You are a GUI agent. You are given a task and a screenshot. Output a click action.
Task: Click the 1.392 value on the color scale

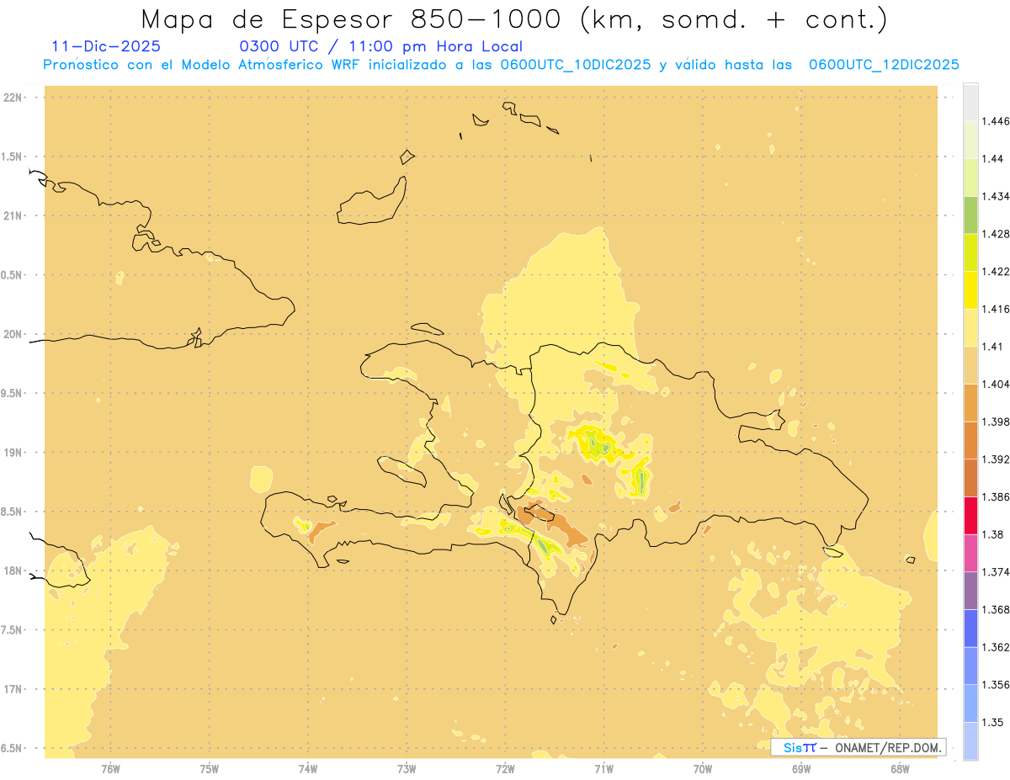coord(997,459)
